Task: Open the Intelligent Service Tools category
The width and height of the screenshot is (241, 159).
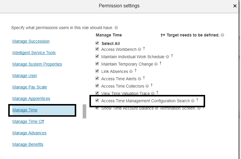Action: pos(34,53)
